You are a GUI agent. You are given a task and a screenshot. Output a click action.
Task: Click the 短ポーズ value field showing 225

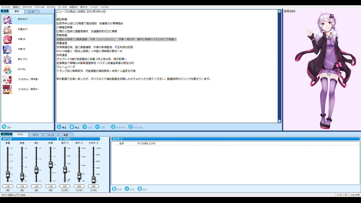click(65, 186)
